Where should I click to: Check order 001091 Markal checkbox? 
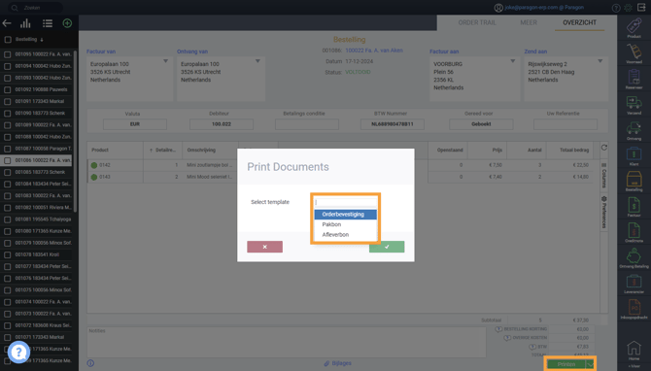click(x=8, y=101)
